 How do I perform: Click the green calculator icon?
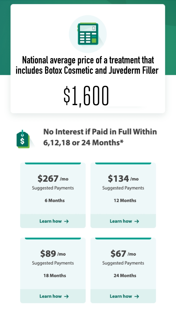88,34
